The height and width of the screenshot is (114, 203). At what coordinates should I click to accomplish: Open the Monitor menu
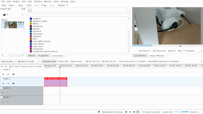48,1
